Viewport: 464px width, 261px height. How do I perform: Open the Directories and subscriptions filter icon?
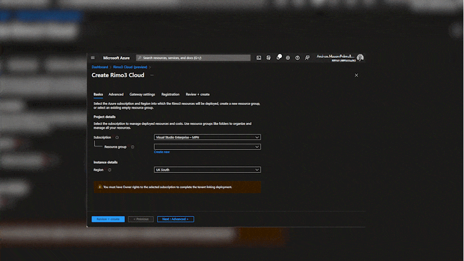tap(268, 58)
